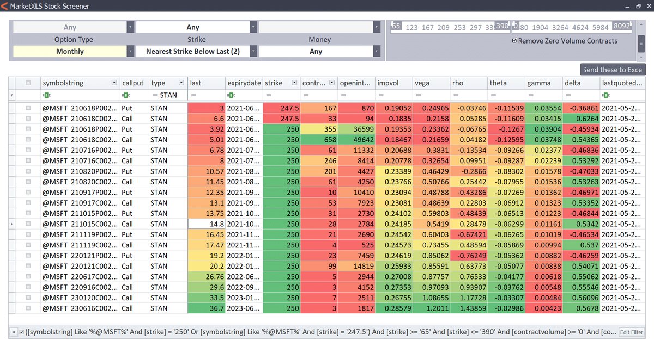Click the equals filter icon under openint
Screen dimensions: 654x347
click(344, 95)
